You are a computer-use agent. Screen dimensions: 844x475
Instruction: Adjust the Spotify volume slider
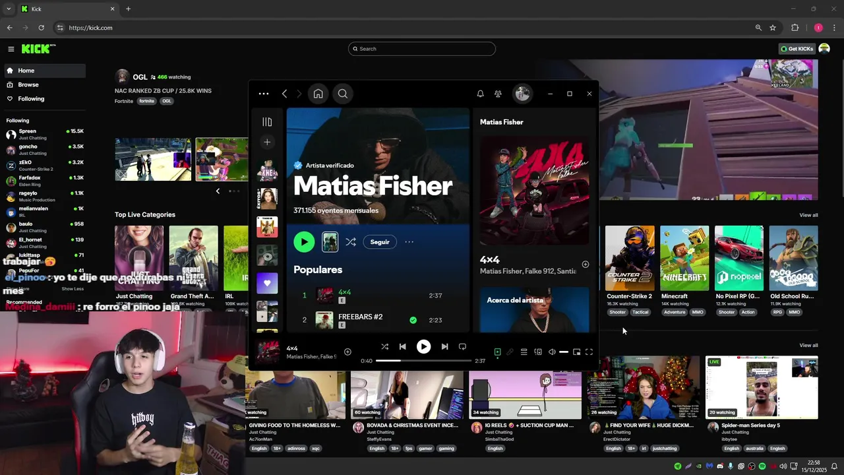tap(564, 352)
